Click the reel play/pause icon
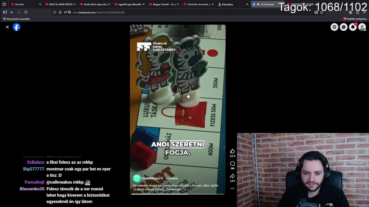This screenshot has width=369, height=207. tap(136, 30)
